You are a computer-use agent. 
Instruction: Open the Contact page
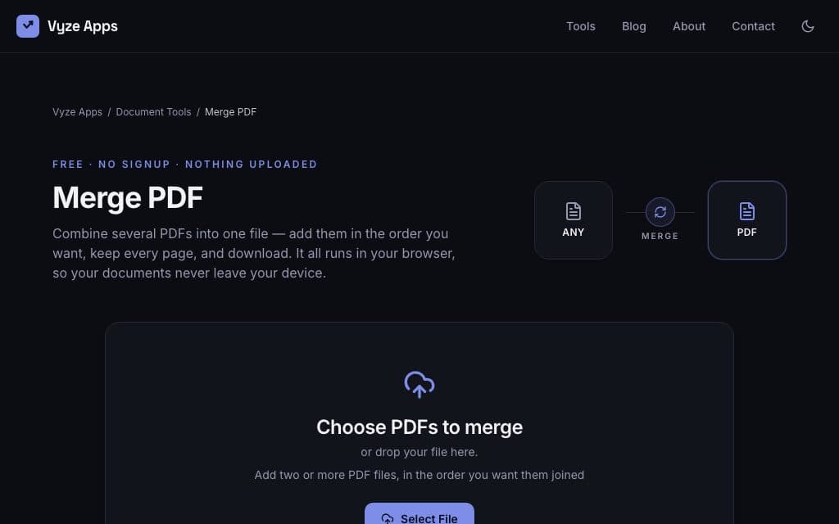tap(753, 26)
